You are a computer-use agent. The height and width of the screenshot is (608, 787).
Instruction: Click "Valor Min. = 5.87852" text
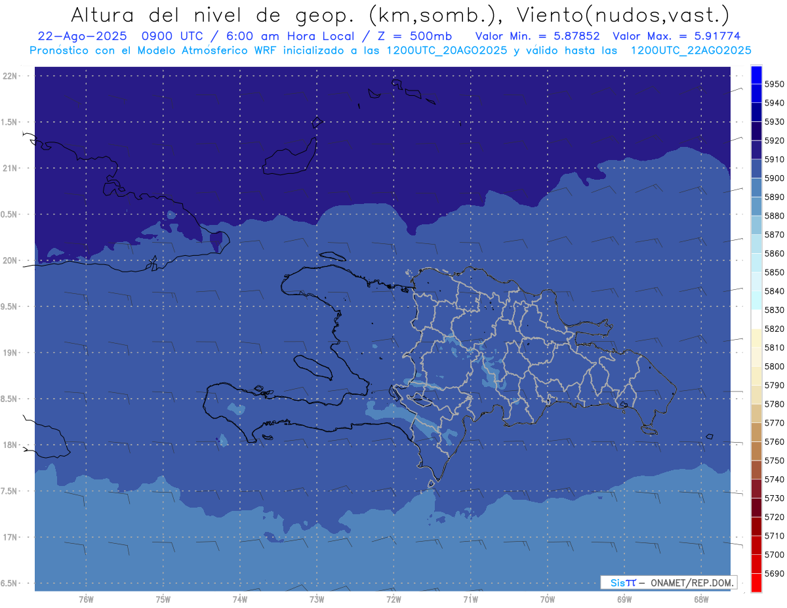538,36
